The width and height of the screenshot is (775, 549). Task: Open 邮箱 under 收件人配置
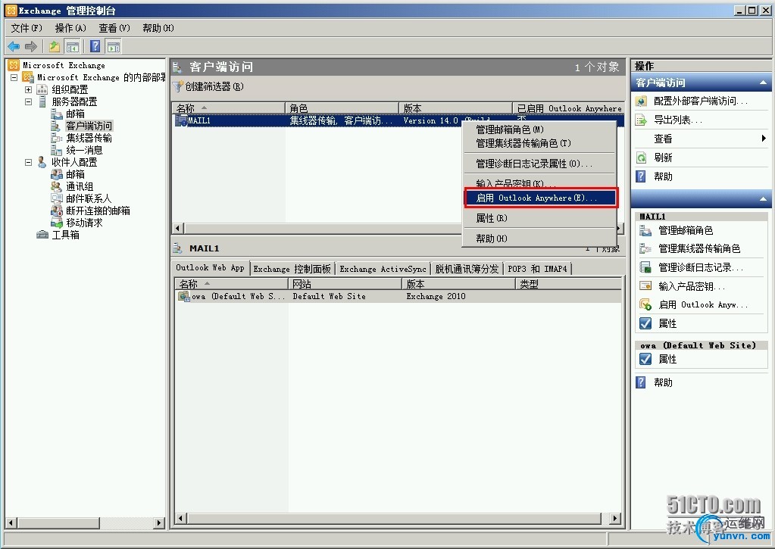pos(75,174)
